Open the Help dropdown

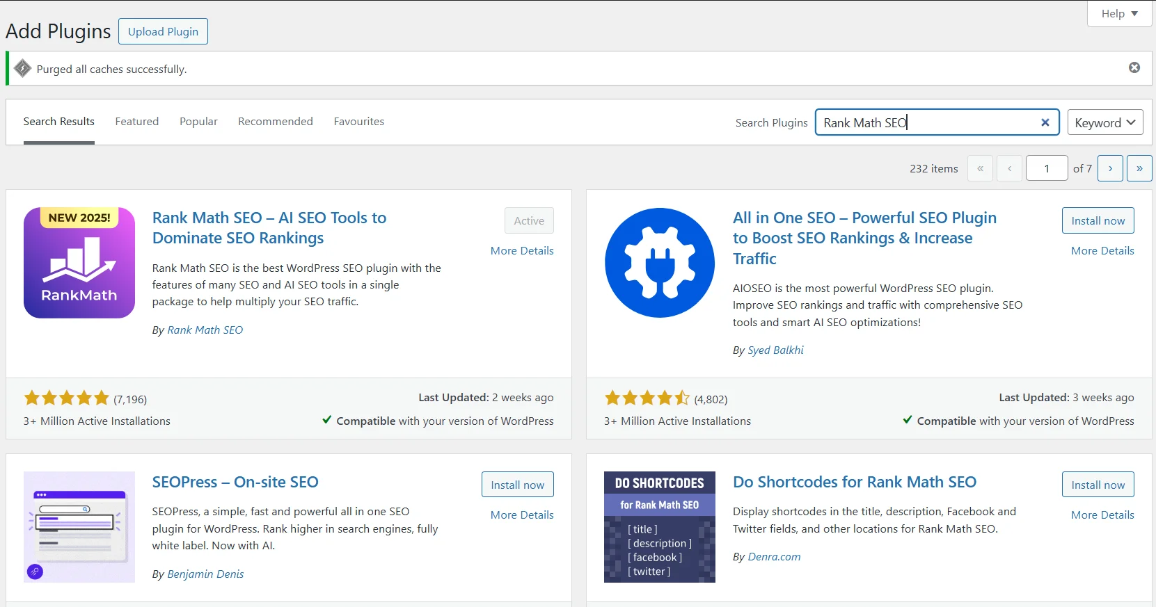(x=1119, y=13)
